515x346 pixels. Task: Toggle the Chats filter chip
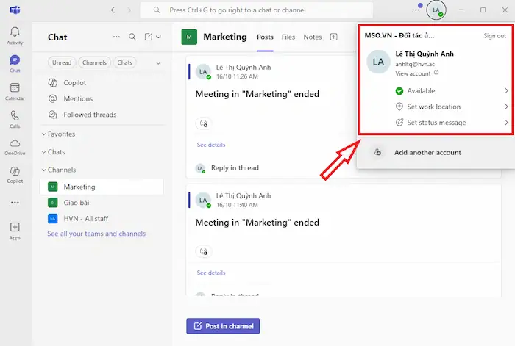[x=125, y=62]
